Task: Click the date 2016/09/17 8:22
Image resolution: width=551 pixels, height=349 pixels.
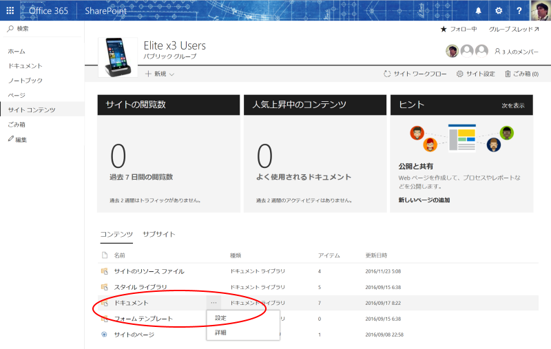Action: click(383, 303)
